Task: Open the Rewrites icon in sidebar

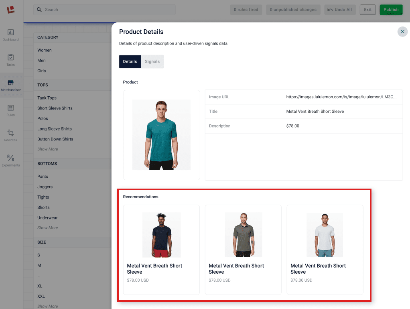Action: coord(10,133)
